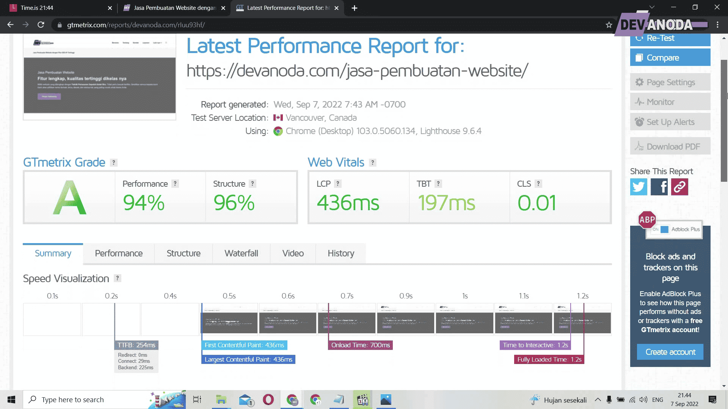The image size is (728, 409).
Task: Click the First Contentful Paint: 436ms marker
Action: (x=244, y=345)
